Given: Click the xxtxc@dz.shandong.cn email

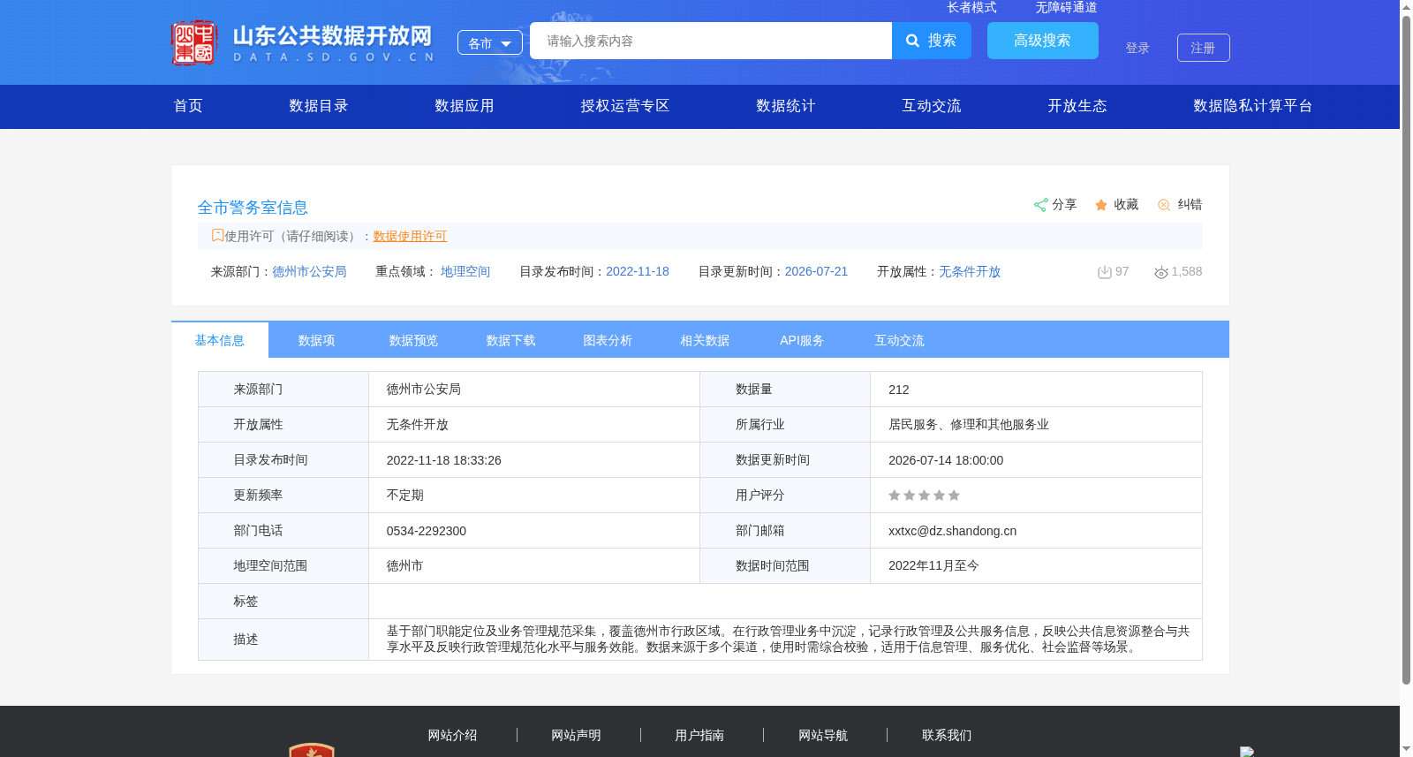Looking at the screenshot, I should 952,531.
